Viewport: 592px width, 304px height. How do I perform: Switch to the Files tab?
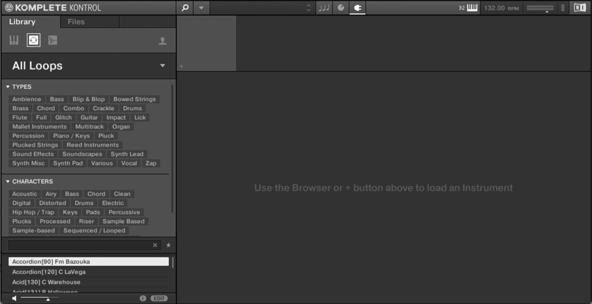pyautogui.click(x=76, y=22)
